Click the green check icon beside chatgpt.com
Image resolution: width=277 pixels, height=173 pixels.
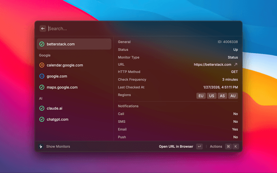42,119
